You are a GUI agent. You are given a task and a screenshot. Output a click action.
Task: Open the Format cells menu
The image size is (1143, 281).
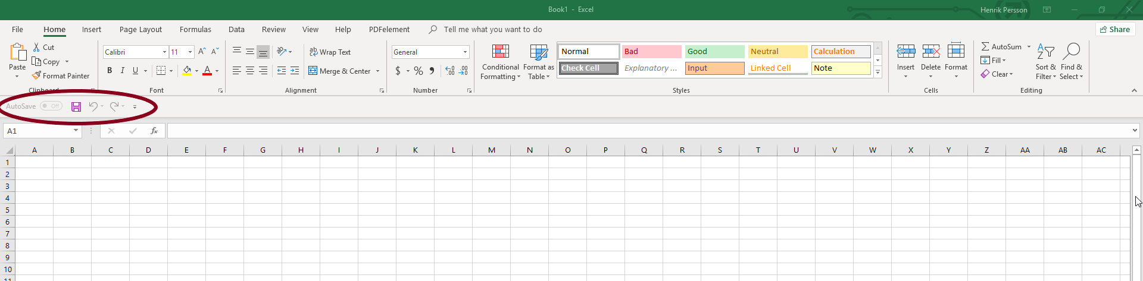coord(956,61)
